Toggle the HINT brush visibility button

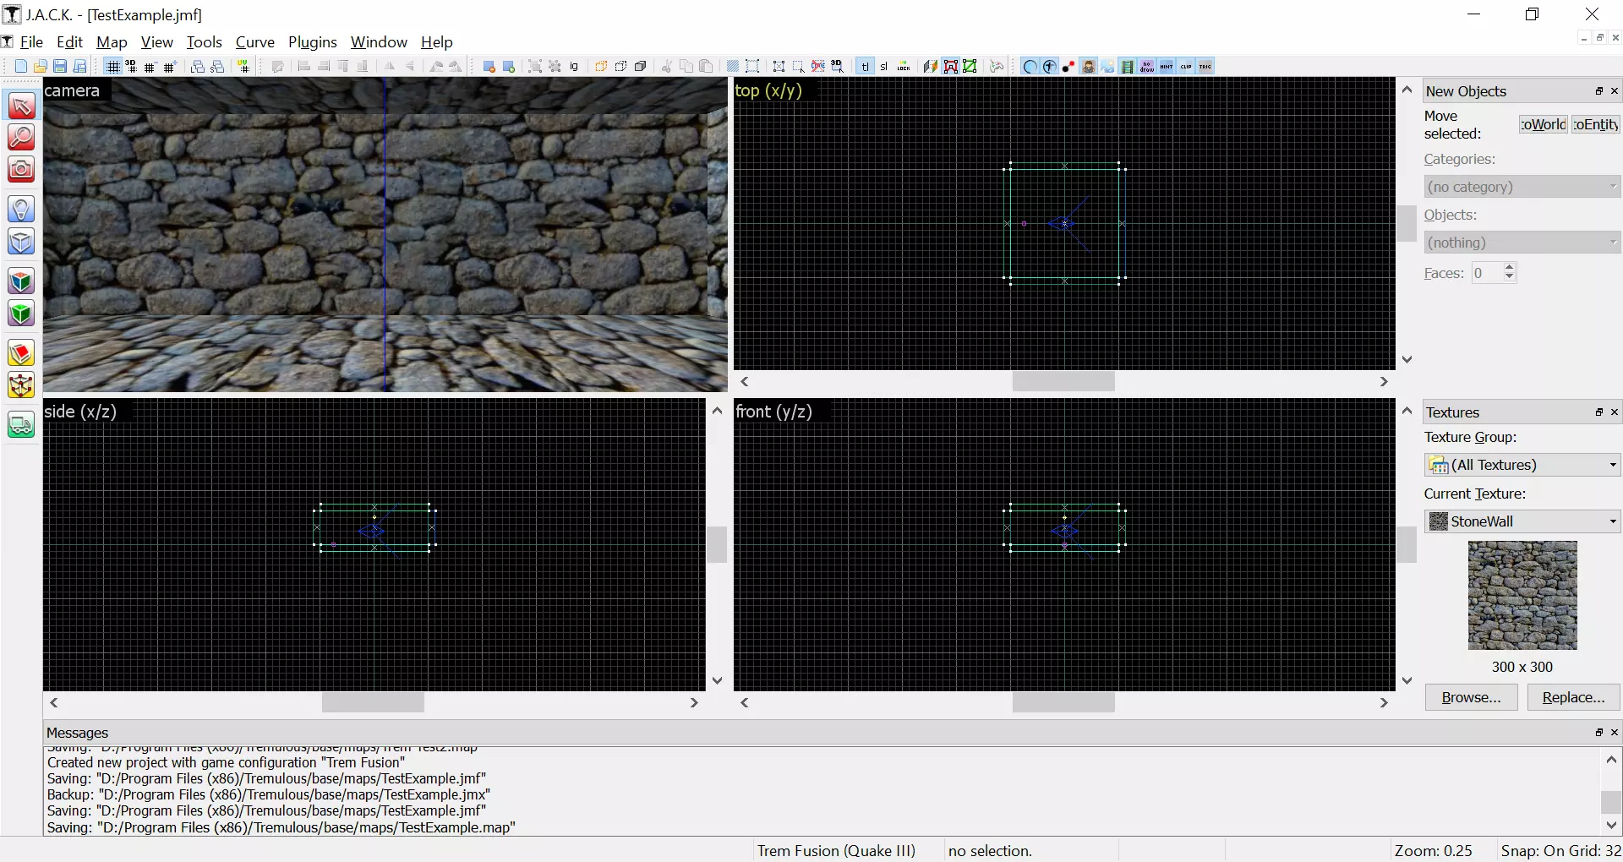tap(1167, 67)
